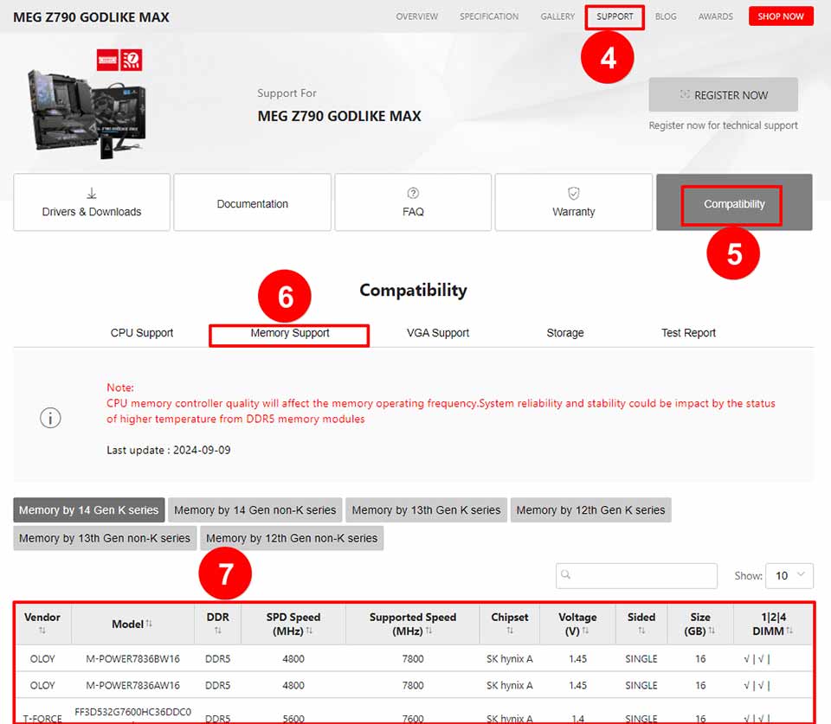Select Memory by 12th Gen non-K series filter
The image size is (831, 724).
coord(292,538)
